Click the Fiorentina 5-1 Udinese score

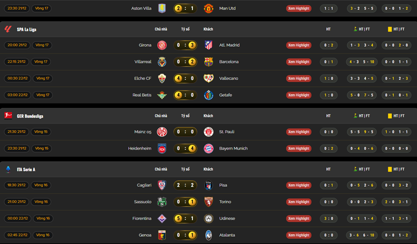[185, 219]
